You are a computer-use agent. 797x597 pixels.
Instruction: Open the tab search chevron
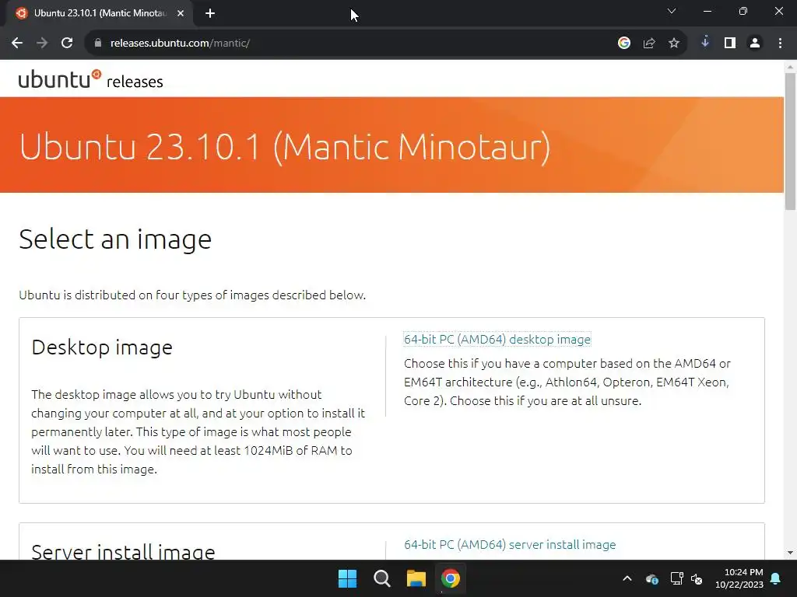pos(672,11)
